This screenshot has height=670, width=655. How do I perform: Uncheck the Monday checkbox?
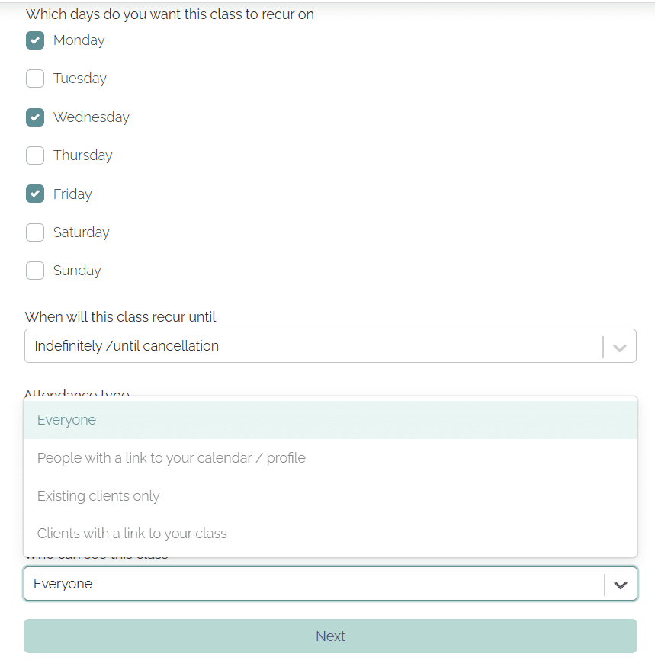pyautogui.click(x=35, y=40)
